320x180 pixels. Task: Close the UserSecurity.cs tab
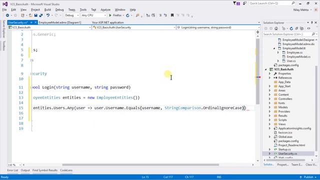[35, 22]
